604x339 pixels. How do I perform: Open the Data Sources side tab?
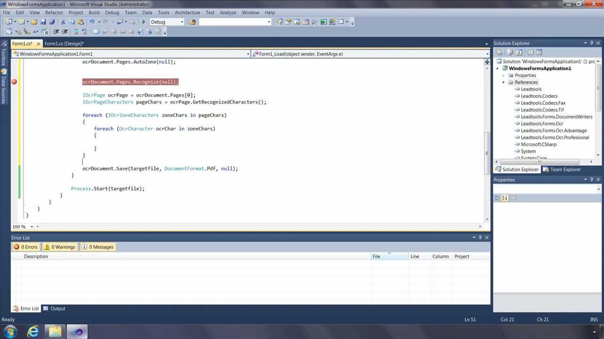point(3,86)
